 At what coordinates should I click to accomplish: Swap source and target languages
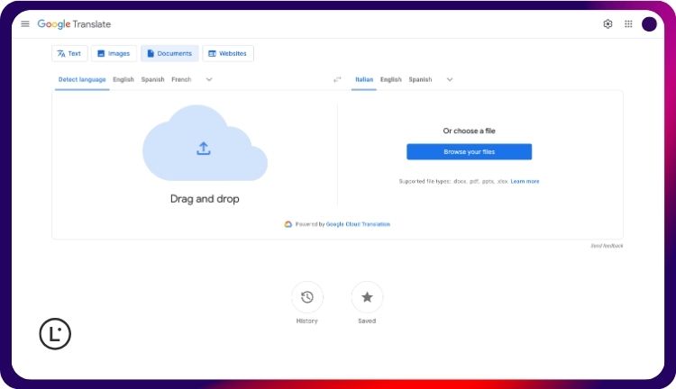[x=337, y=80]
